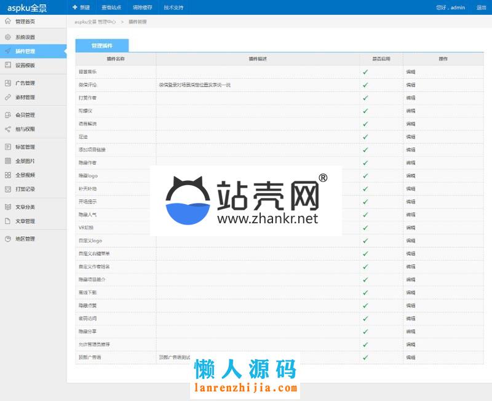
Task: Select the 广告管理 sidebar icon
Action: [x=8, y=83]
